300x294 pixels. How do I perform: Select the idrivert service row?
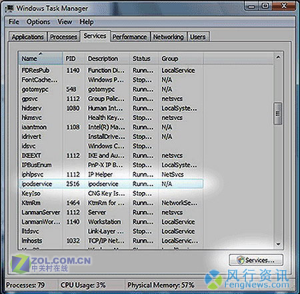[x=111, y=137]
